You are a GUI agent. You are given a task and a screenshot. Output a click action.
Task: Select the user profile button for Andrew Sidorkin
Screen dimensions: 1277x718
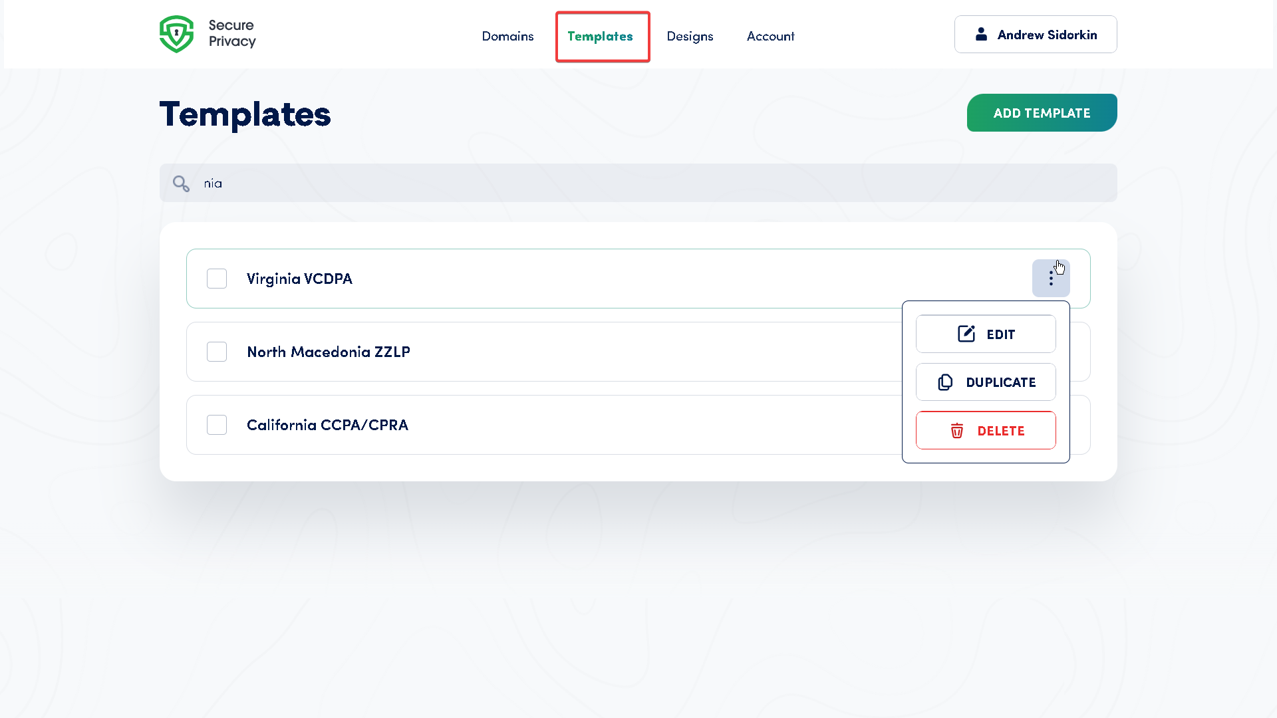tap(1035, 34)
